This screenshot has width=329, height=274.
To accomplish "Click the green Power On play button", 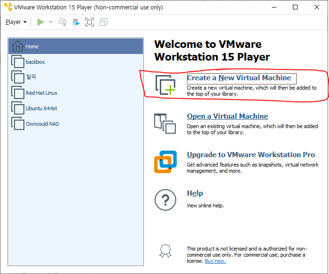I will (x=41, y=22).
